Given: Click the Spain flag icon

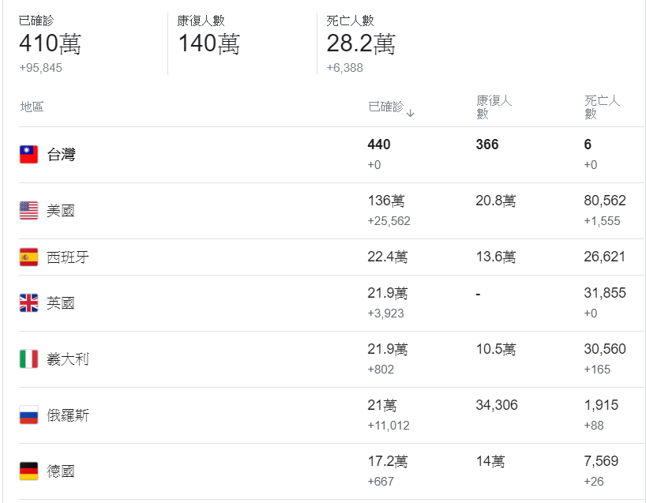Looking at the screenshot, I should pyautogui.click(x=29, y=257).
